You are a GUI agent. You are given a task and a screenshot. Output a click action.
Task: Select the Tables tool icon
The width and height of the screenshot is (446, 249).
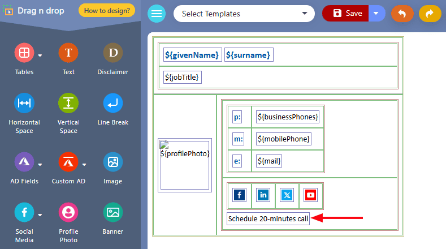(x=24, y=53)
